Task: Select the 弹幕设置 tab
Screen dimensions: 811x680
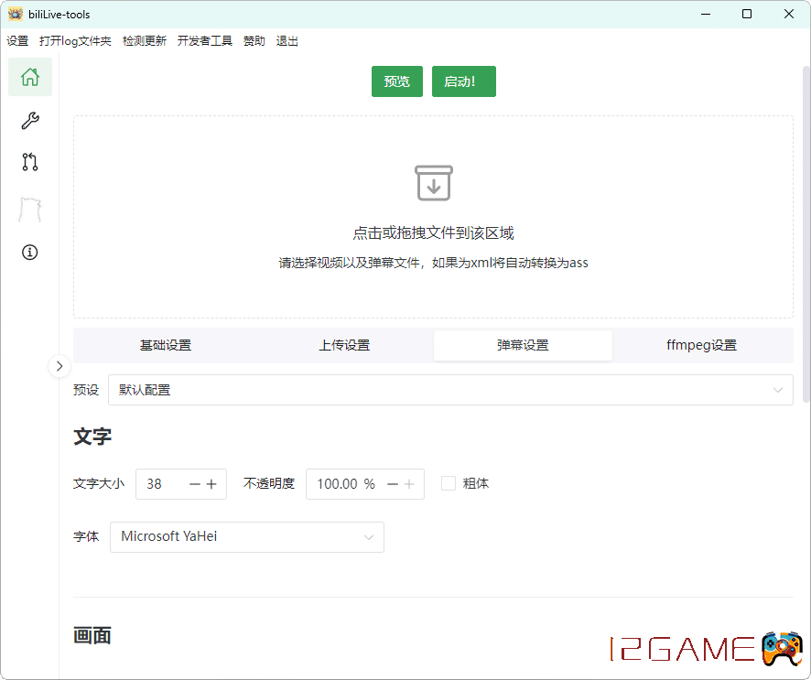Action: (x=523, y=345)
